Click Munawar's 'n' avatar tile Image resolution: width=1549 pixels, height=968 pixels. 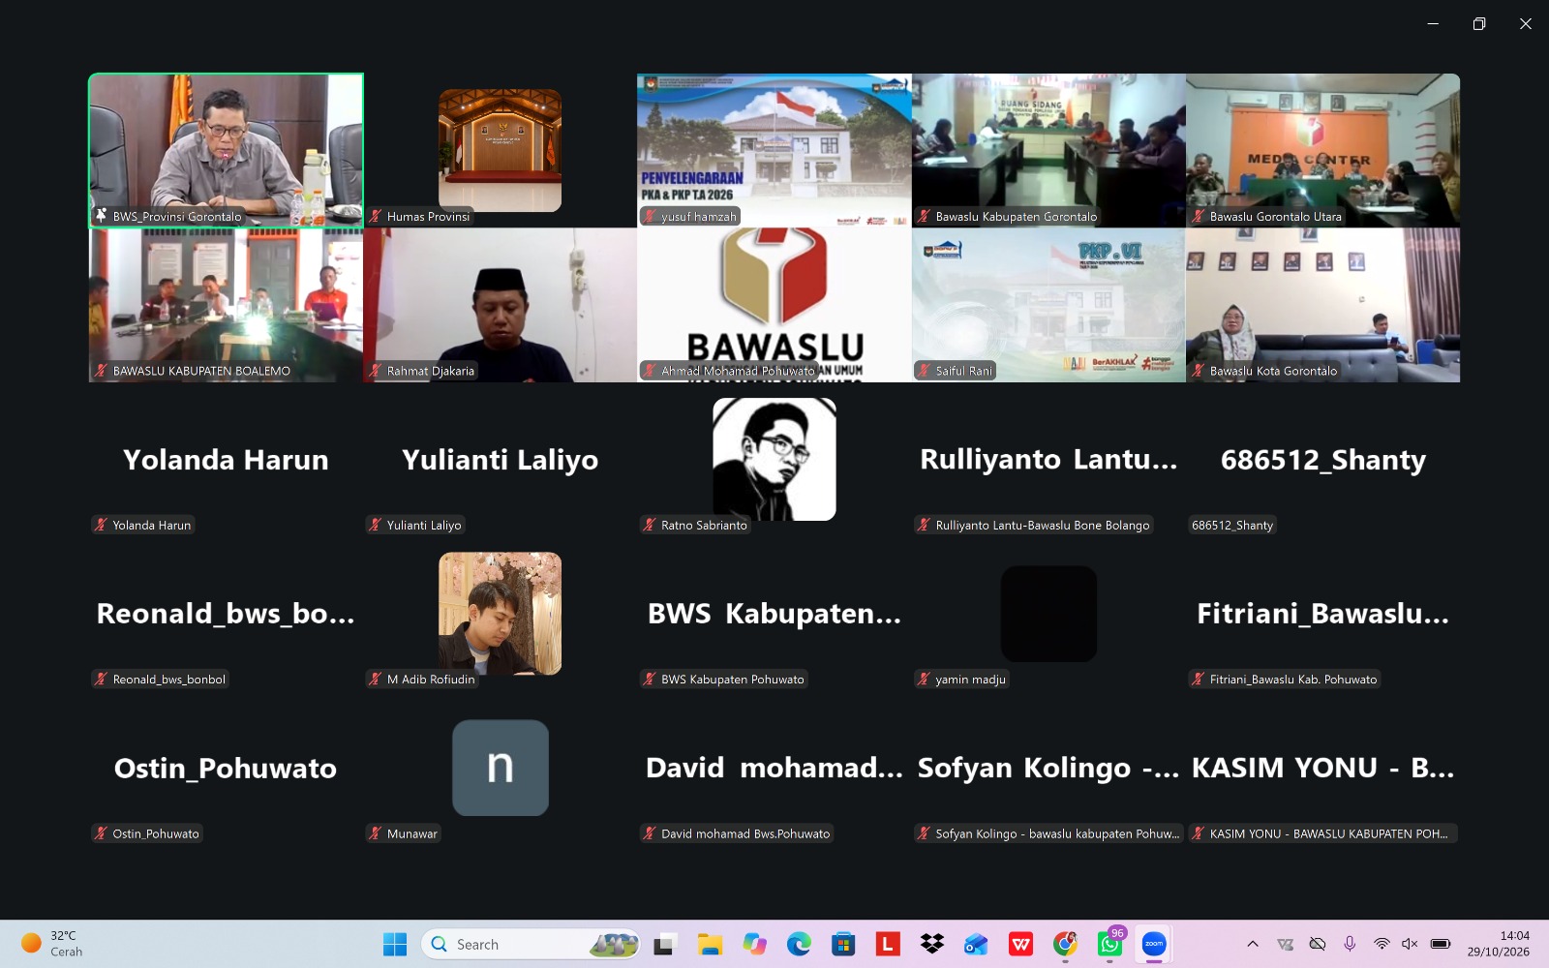501,768
